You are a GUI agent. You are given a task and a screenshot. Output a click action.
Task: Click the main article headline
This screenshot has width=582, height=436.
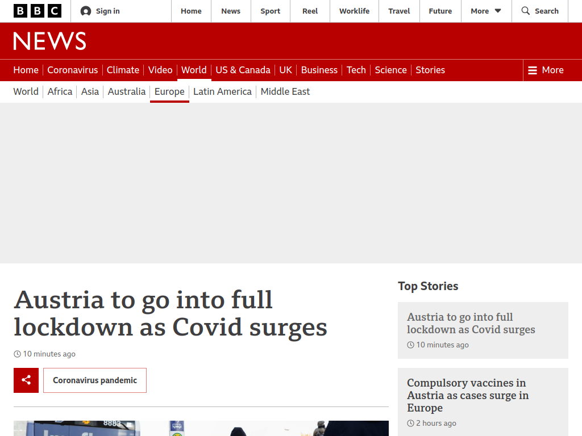171,313
